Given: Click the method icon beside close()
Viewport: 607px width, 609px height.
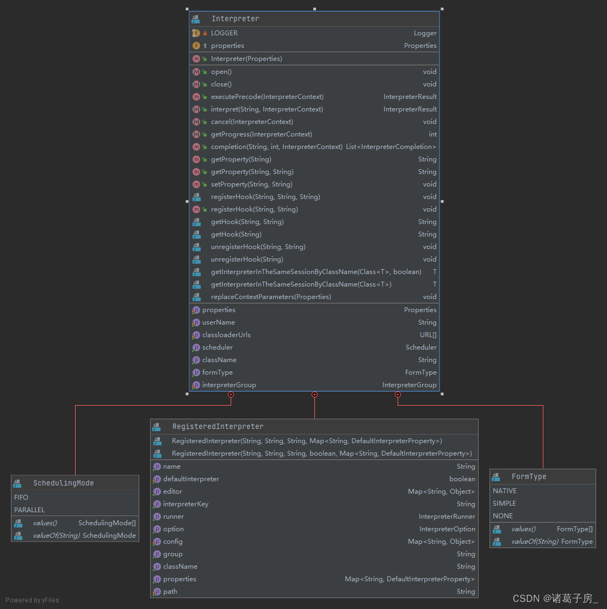Looking at the screenshot, I should [196, 84].
